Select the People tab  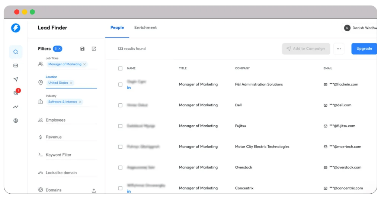coord(117,28)
